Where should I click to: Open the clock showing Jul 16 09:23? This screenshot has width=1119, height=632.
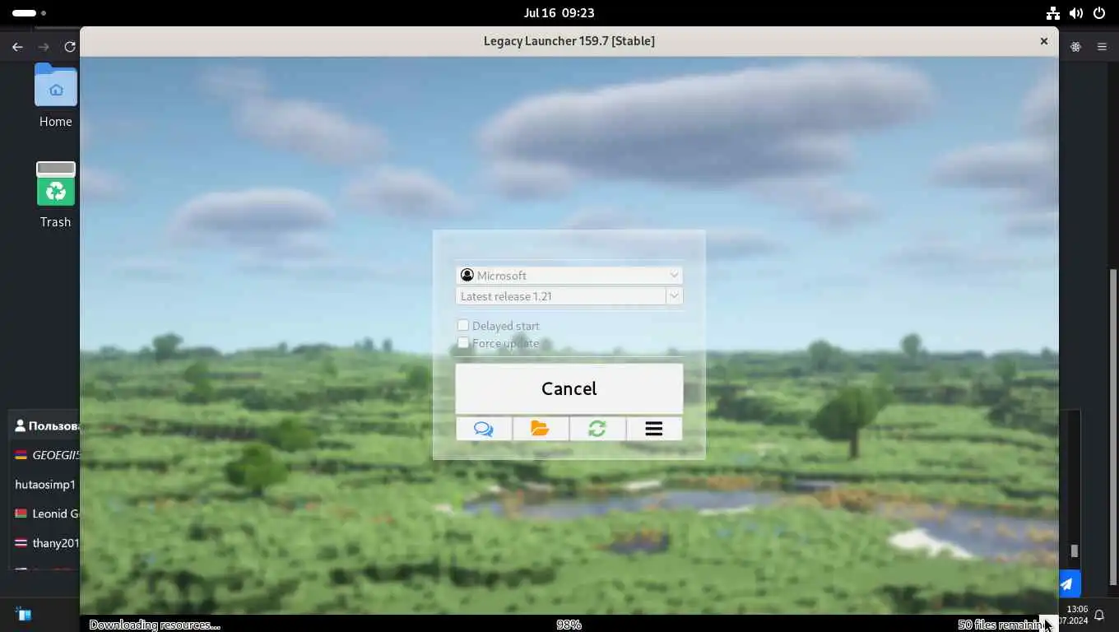click(x=559, y=13)
